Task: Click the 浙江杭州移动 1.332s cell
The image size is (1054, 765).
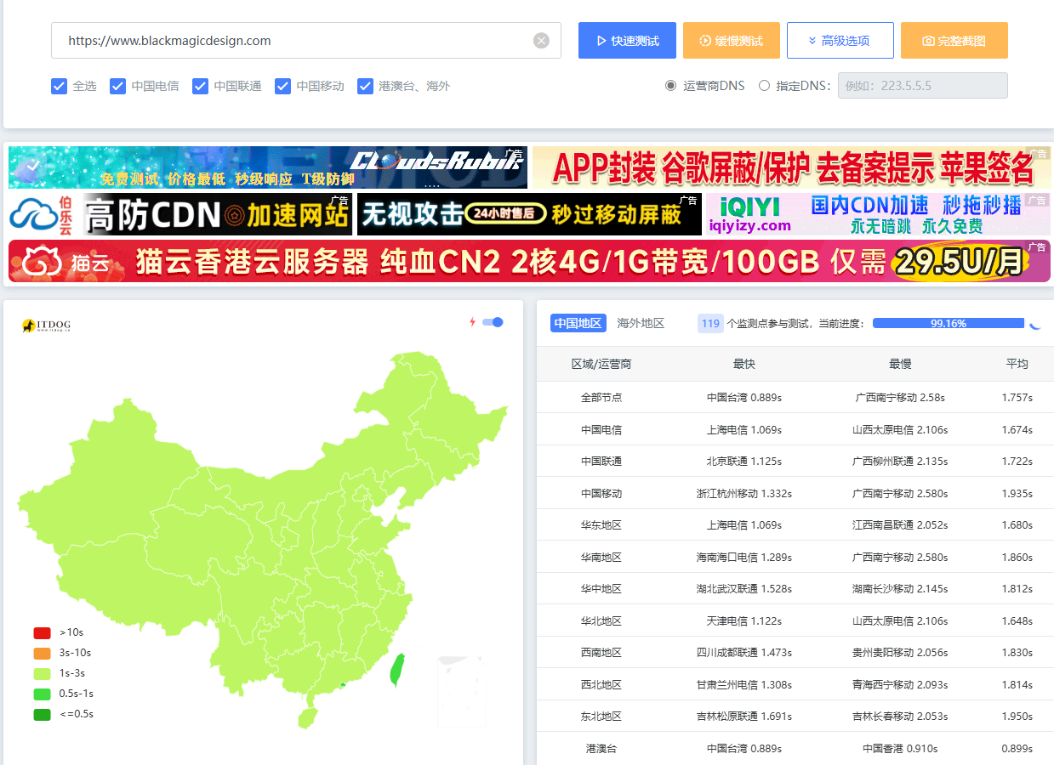Action: (x=744, y=494)
